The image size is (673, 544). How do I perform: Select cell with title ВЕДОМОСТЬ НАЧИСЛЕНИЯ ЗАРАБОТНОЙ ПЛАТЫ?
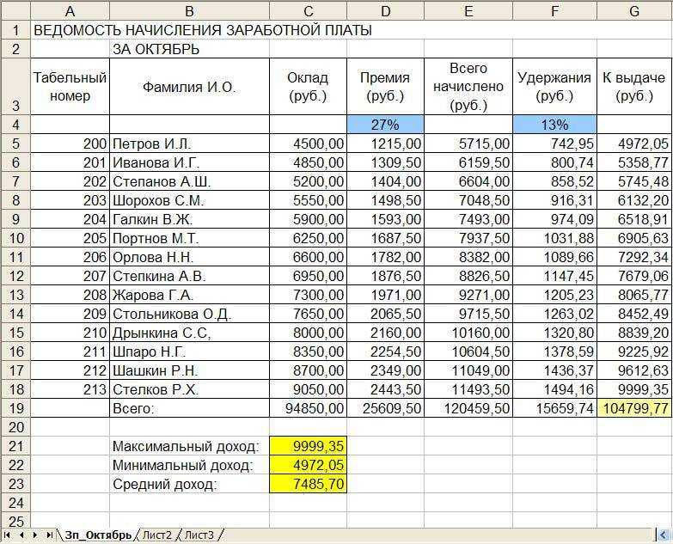click(x=202, y=30)
